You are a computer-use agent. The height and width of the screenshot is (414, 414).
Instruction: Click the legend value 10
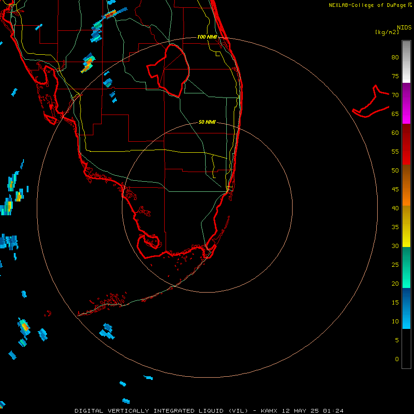(x=395, y=322)
